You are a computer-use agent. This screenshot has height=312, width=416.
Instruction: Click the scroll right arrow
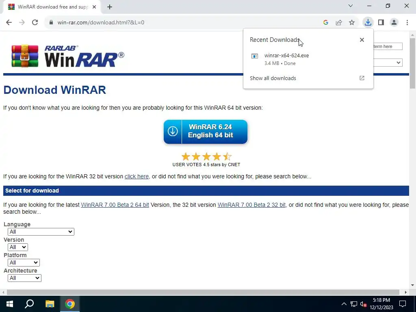point(406,292)
